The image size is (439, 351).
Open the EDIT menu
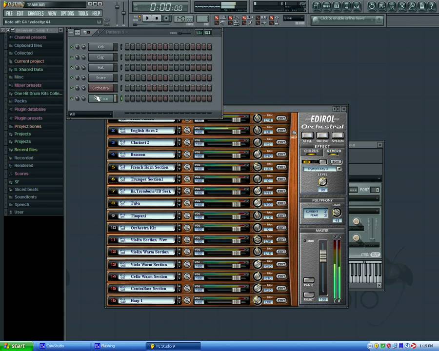tap(20, 14)
